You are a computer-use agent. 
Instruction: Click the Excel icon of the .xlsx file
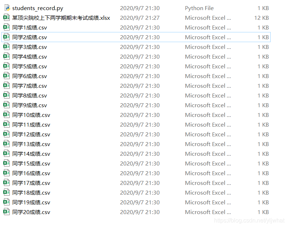6,18
